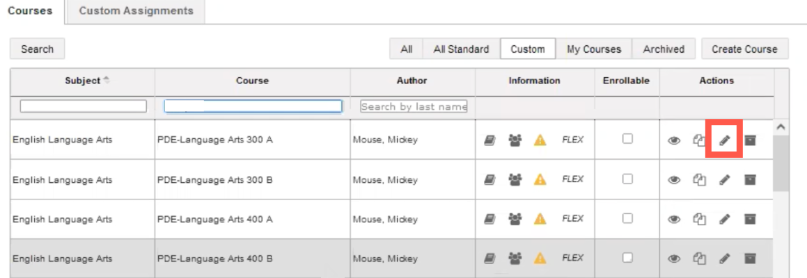Switch to the Custom Assignments tab
The width and height of the screenshot is (807, 278).
point(136,11)
